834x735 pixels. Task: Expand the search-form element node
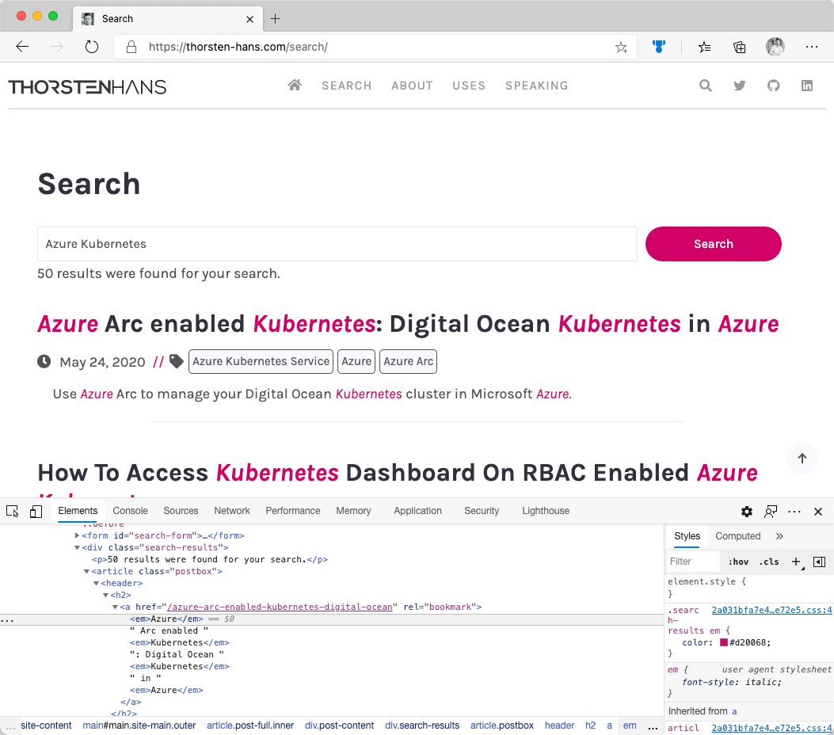click(x=78, y=535)
